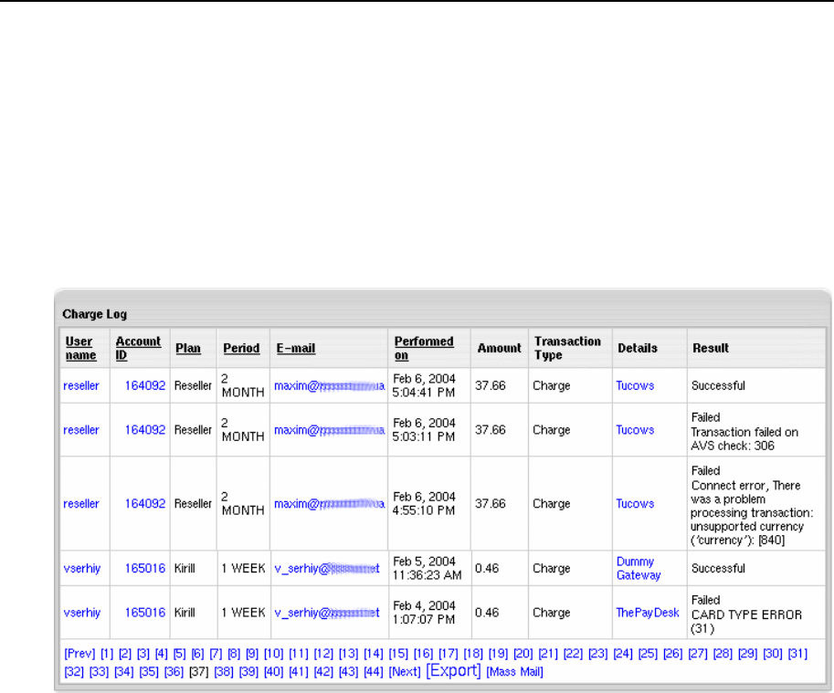Email maxim in the 5:04:41 PM row
The width and height of the screenshot is (834, 693).
pyautogui.click(x=329, y=386)
